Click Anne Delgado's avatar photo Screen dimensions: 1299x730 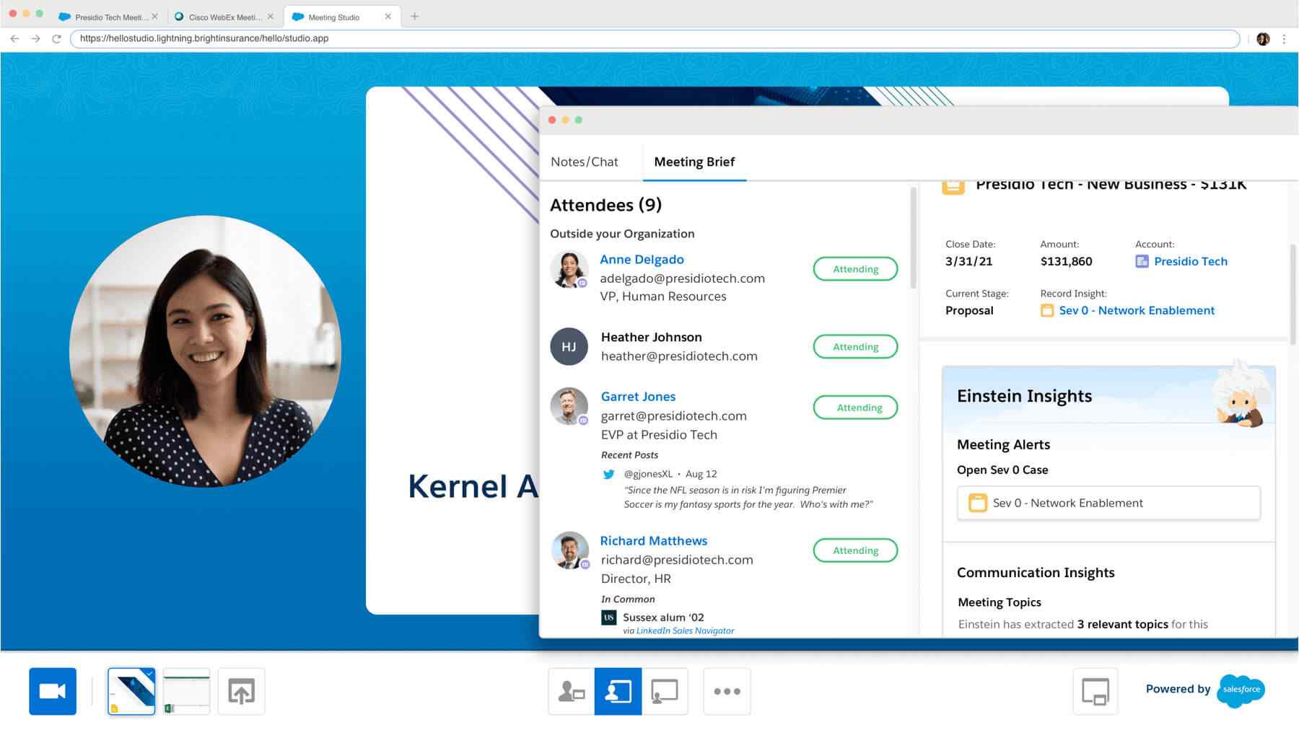click(569, 269)
